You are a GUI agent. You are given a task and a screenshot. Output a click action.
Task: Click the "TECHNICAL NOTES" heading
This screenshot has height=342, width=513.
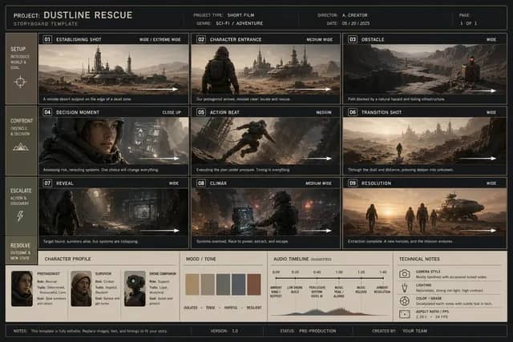point(419,259)
